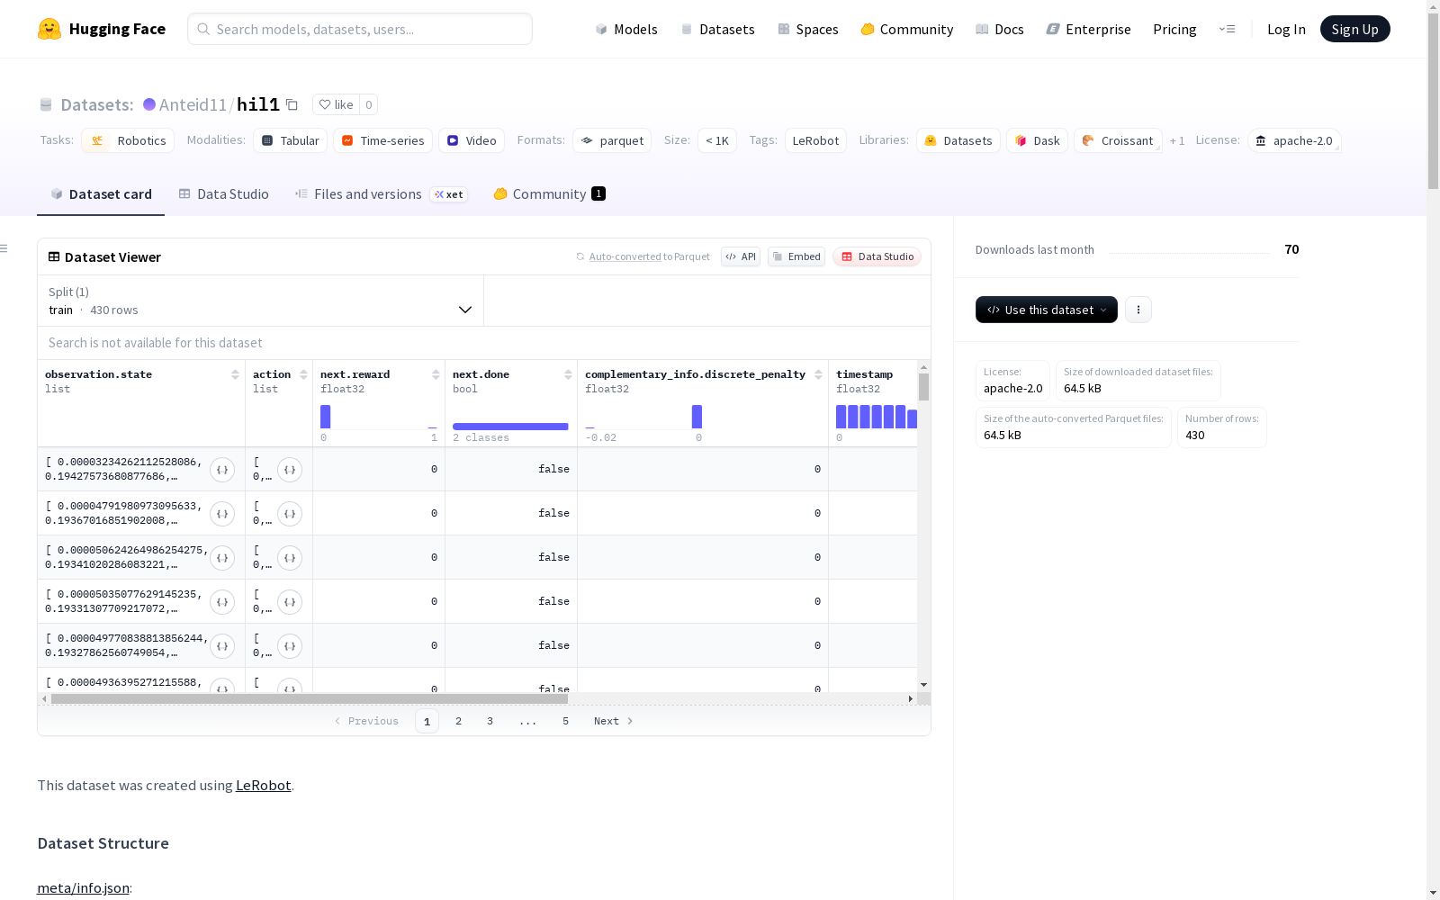This screenshot has height=900, width=1440.
Task: Go to Models in the navigation
Action: pos(626,29)
